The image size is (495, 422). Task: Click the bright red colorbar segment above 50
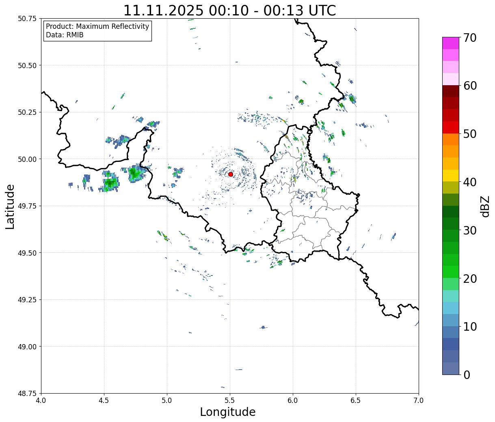tap(451, 127)
